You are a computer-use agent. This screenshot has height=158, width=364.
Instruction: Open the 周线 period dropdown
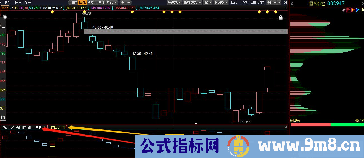(x=112, y=2)
